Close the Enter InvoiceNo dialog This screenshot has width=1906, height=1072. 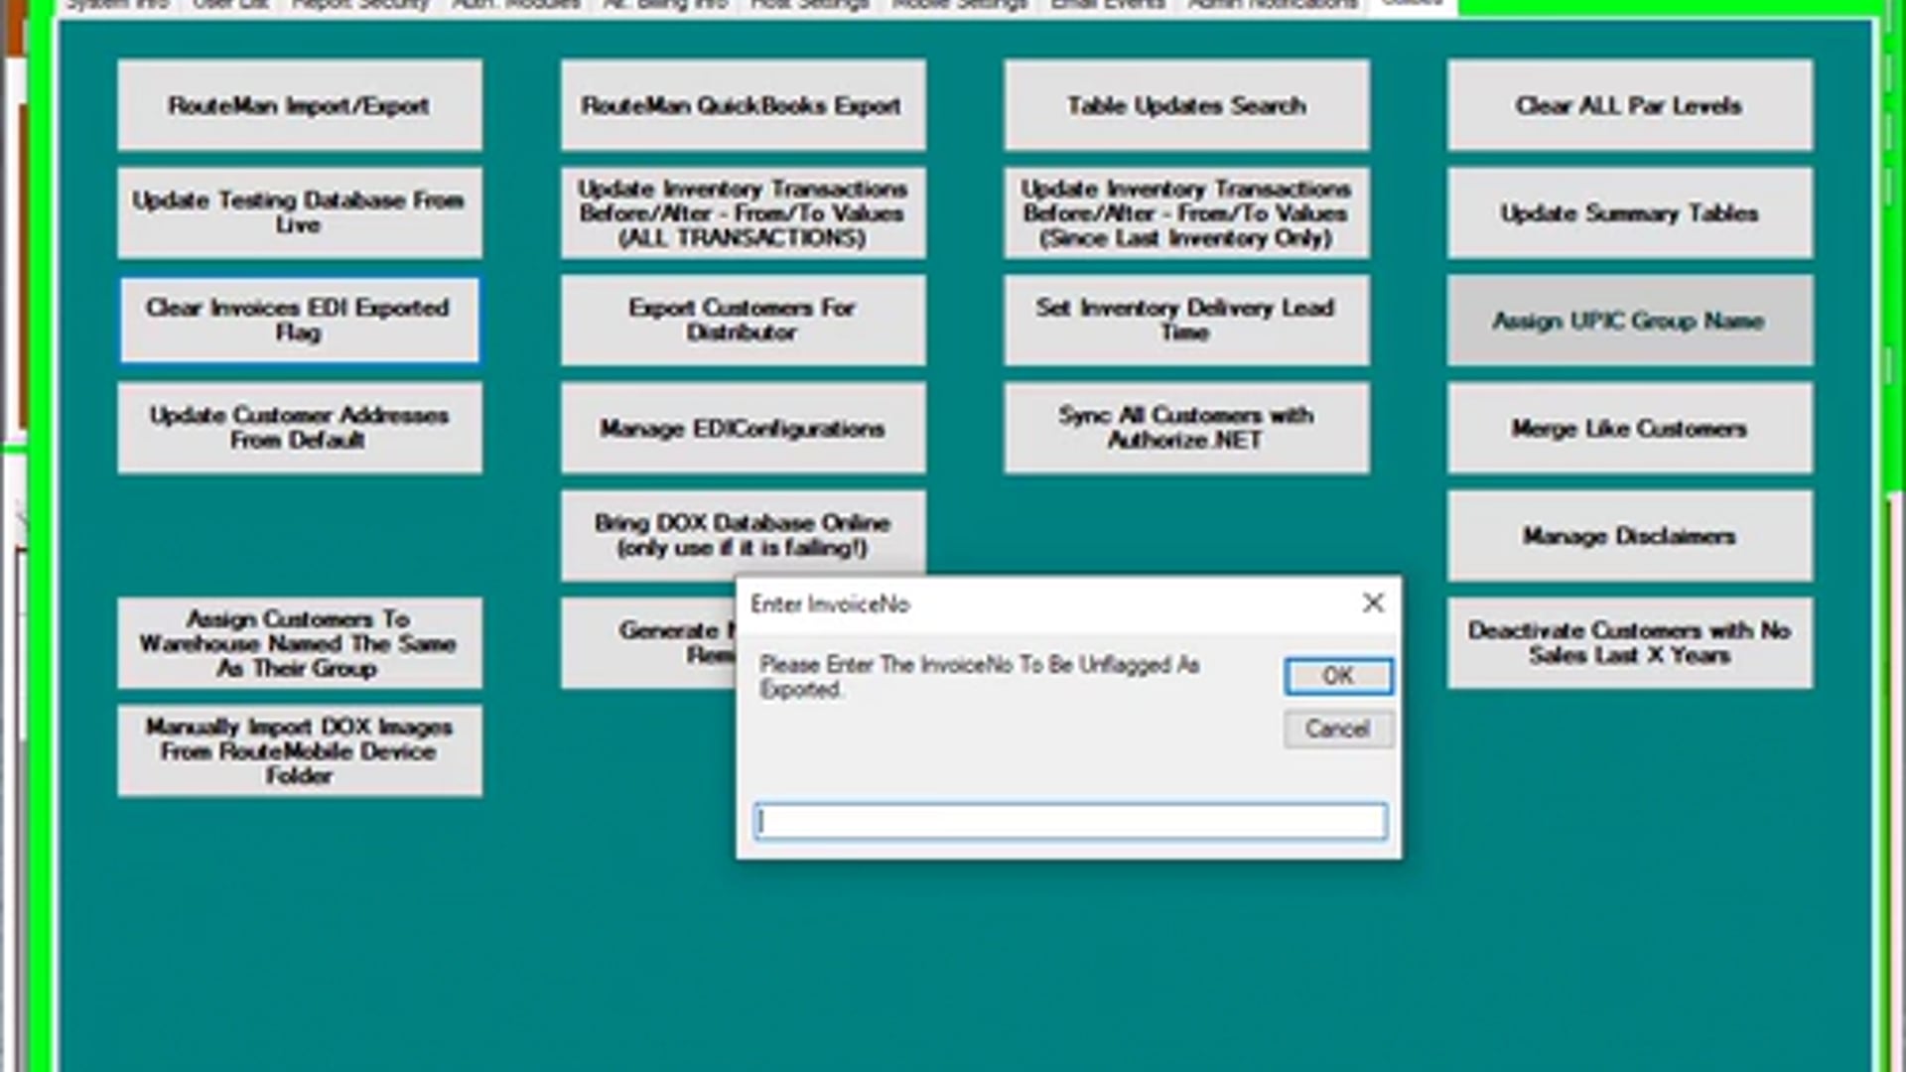[1373, 603]
